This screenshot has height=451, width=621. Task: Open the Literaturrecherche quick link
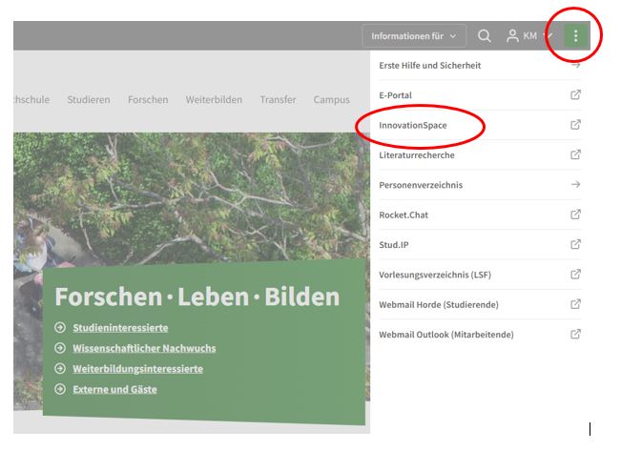[417, 154]
